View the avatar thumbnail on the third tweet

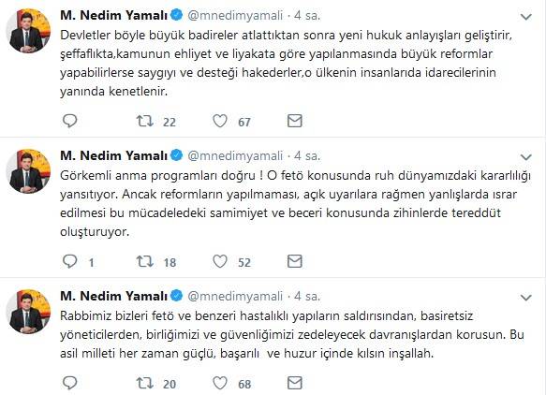pyautogui.click(x=28, y=312)
